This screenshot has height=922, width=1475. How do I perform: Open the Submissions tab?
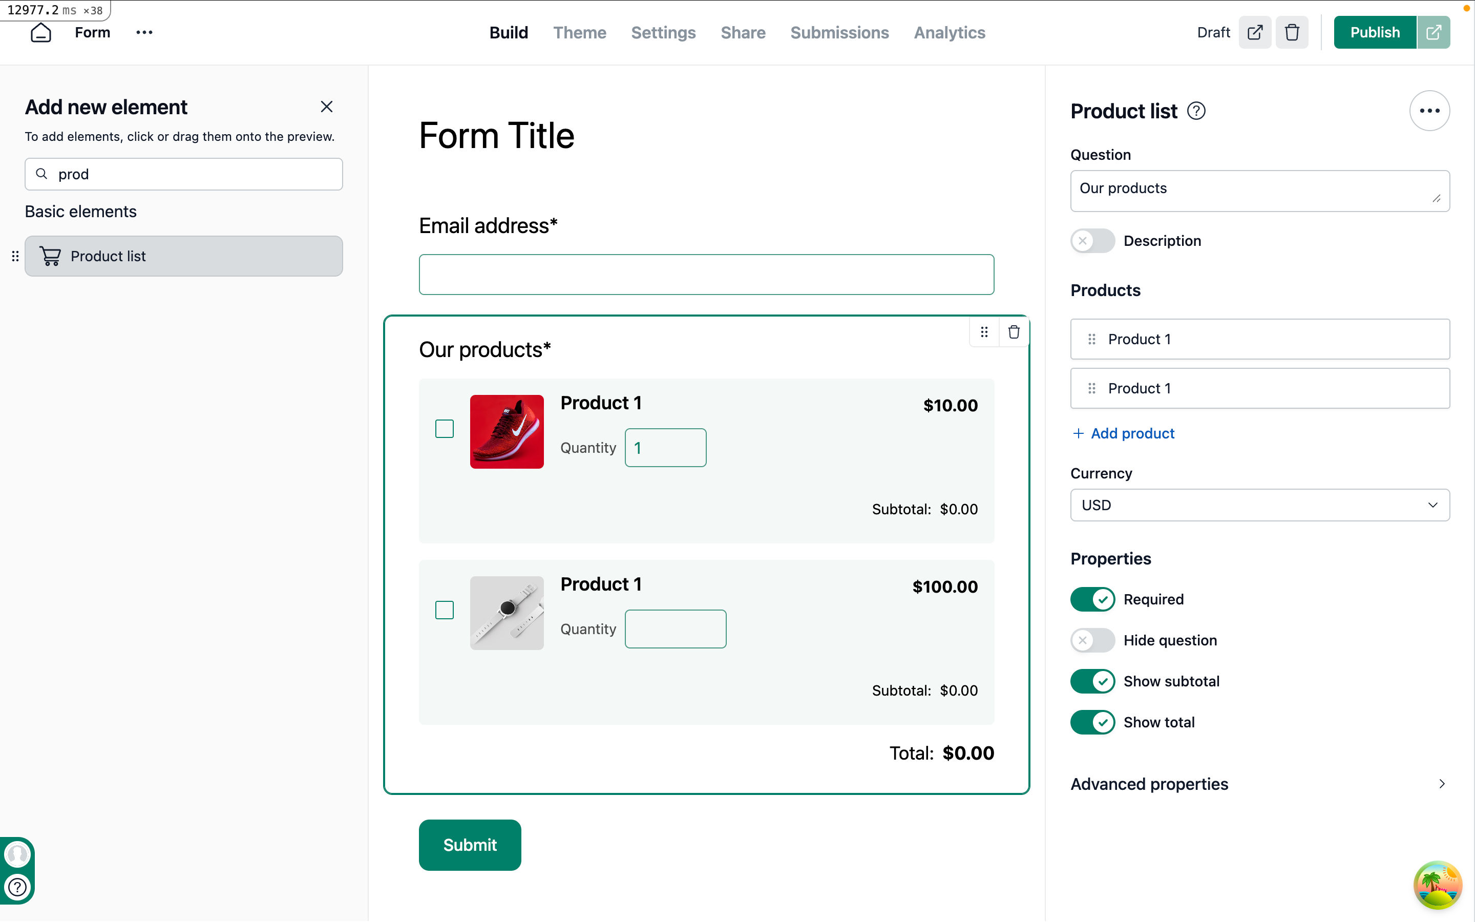point(839,32)
